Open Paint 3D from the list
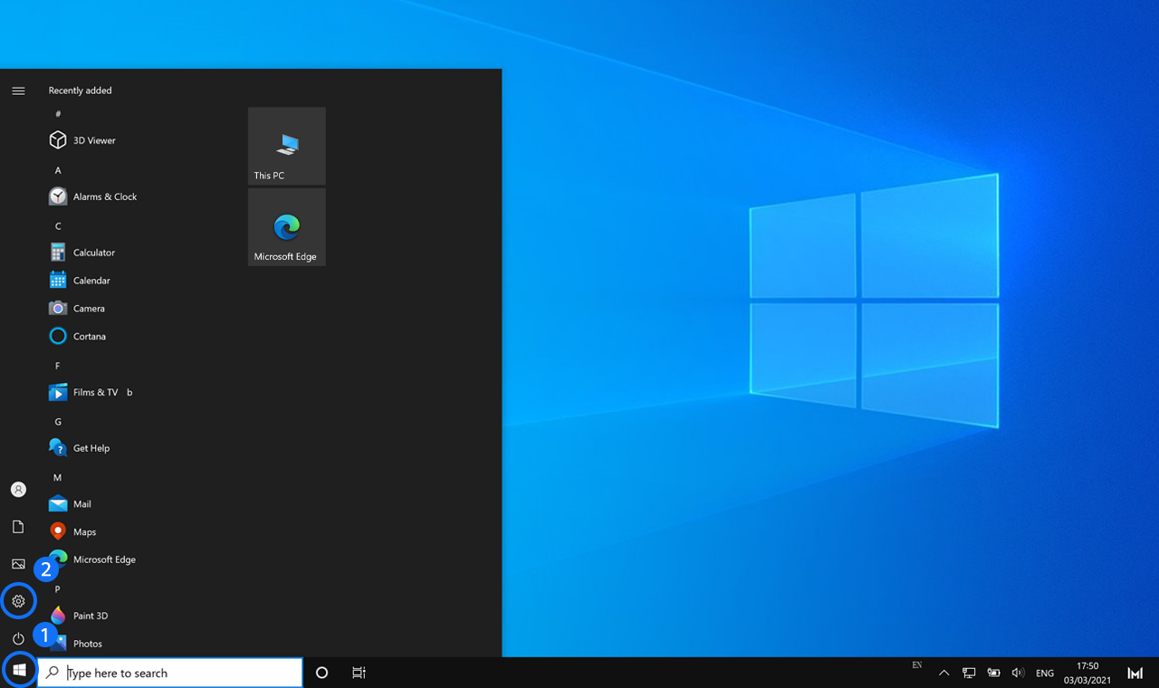 pyautogui.click(x=90, y=616)
